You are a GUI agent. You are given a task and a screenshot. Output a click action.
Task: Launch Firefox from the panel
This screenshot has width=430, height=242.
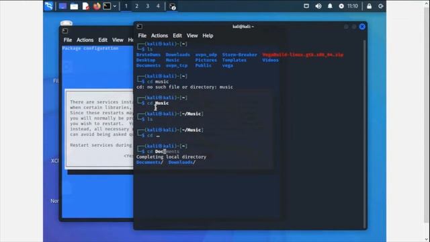coord(97,6)
